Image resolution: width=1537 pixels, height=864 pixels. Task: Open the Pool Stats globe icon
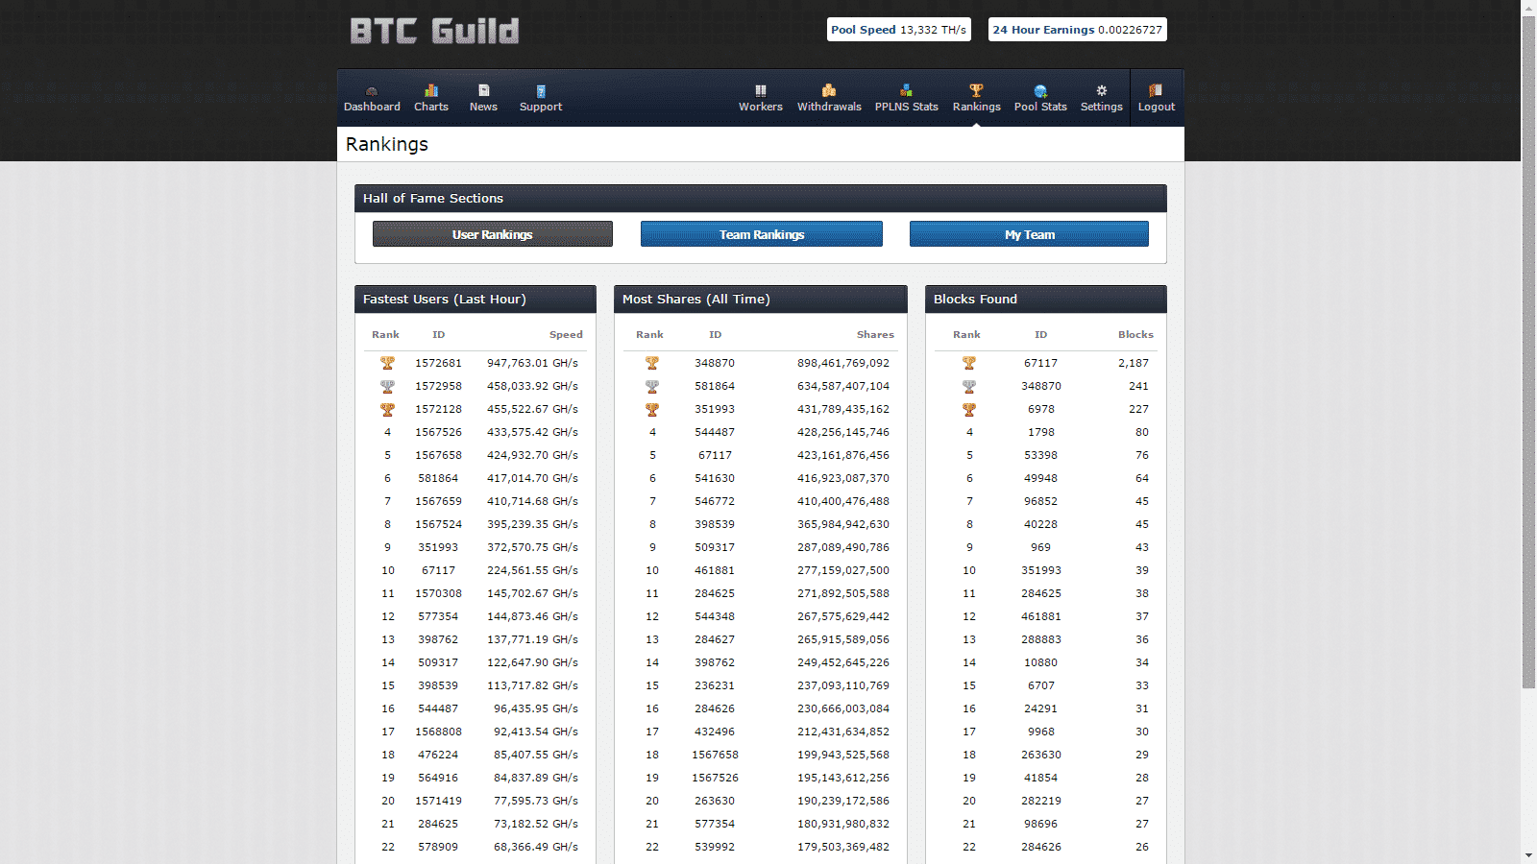pos(1040,91)
